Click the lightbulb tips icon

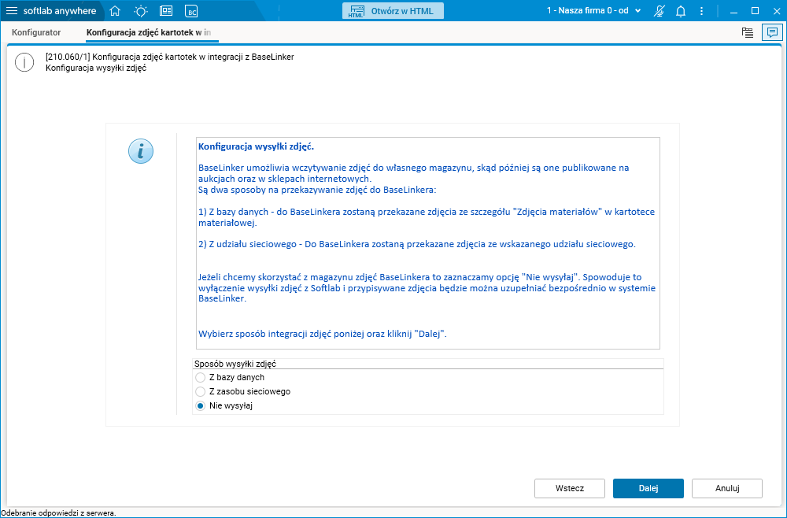click(141, 10)
